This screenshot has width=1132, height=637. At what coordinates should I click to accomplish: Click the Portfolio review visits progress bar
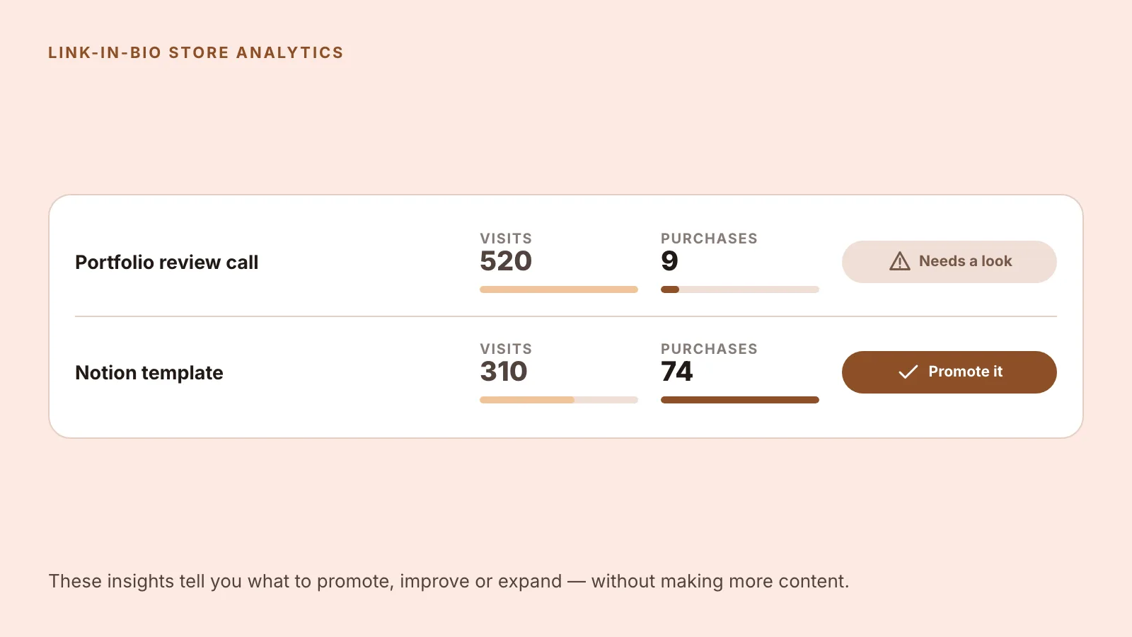(559, 289)
